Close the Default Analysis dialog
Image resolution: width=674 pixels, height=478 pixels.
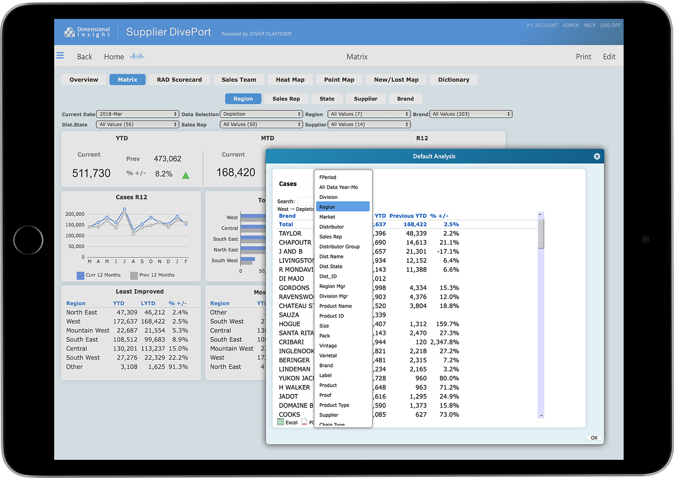coord(597,156)
